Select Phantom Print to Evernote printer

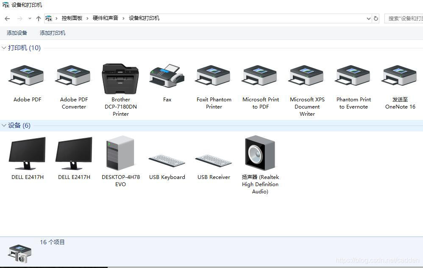tap(353, 75)
